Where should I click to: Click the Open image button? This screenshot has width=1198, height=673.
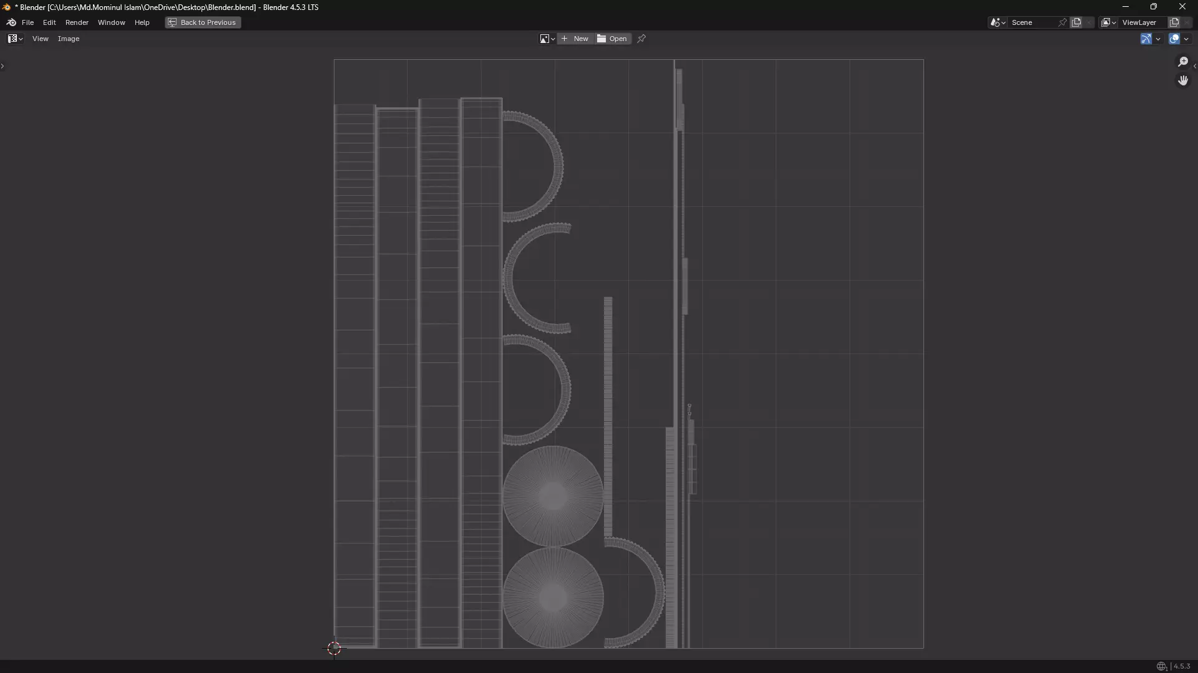[612, 39]
